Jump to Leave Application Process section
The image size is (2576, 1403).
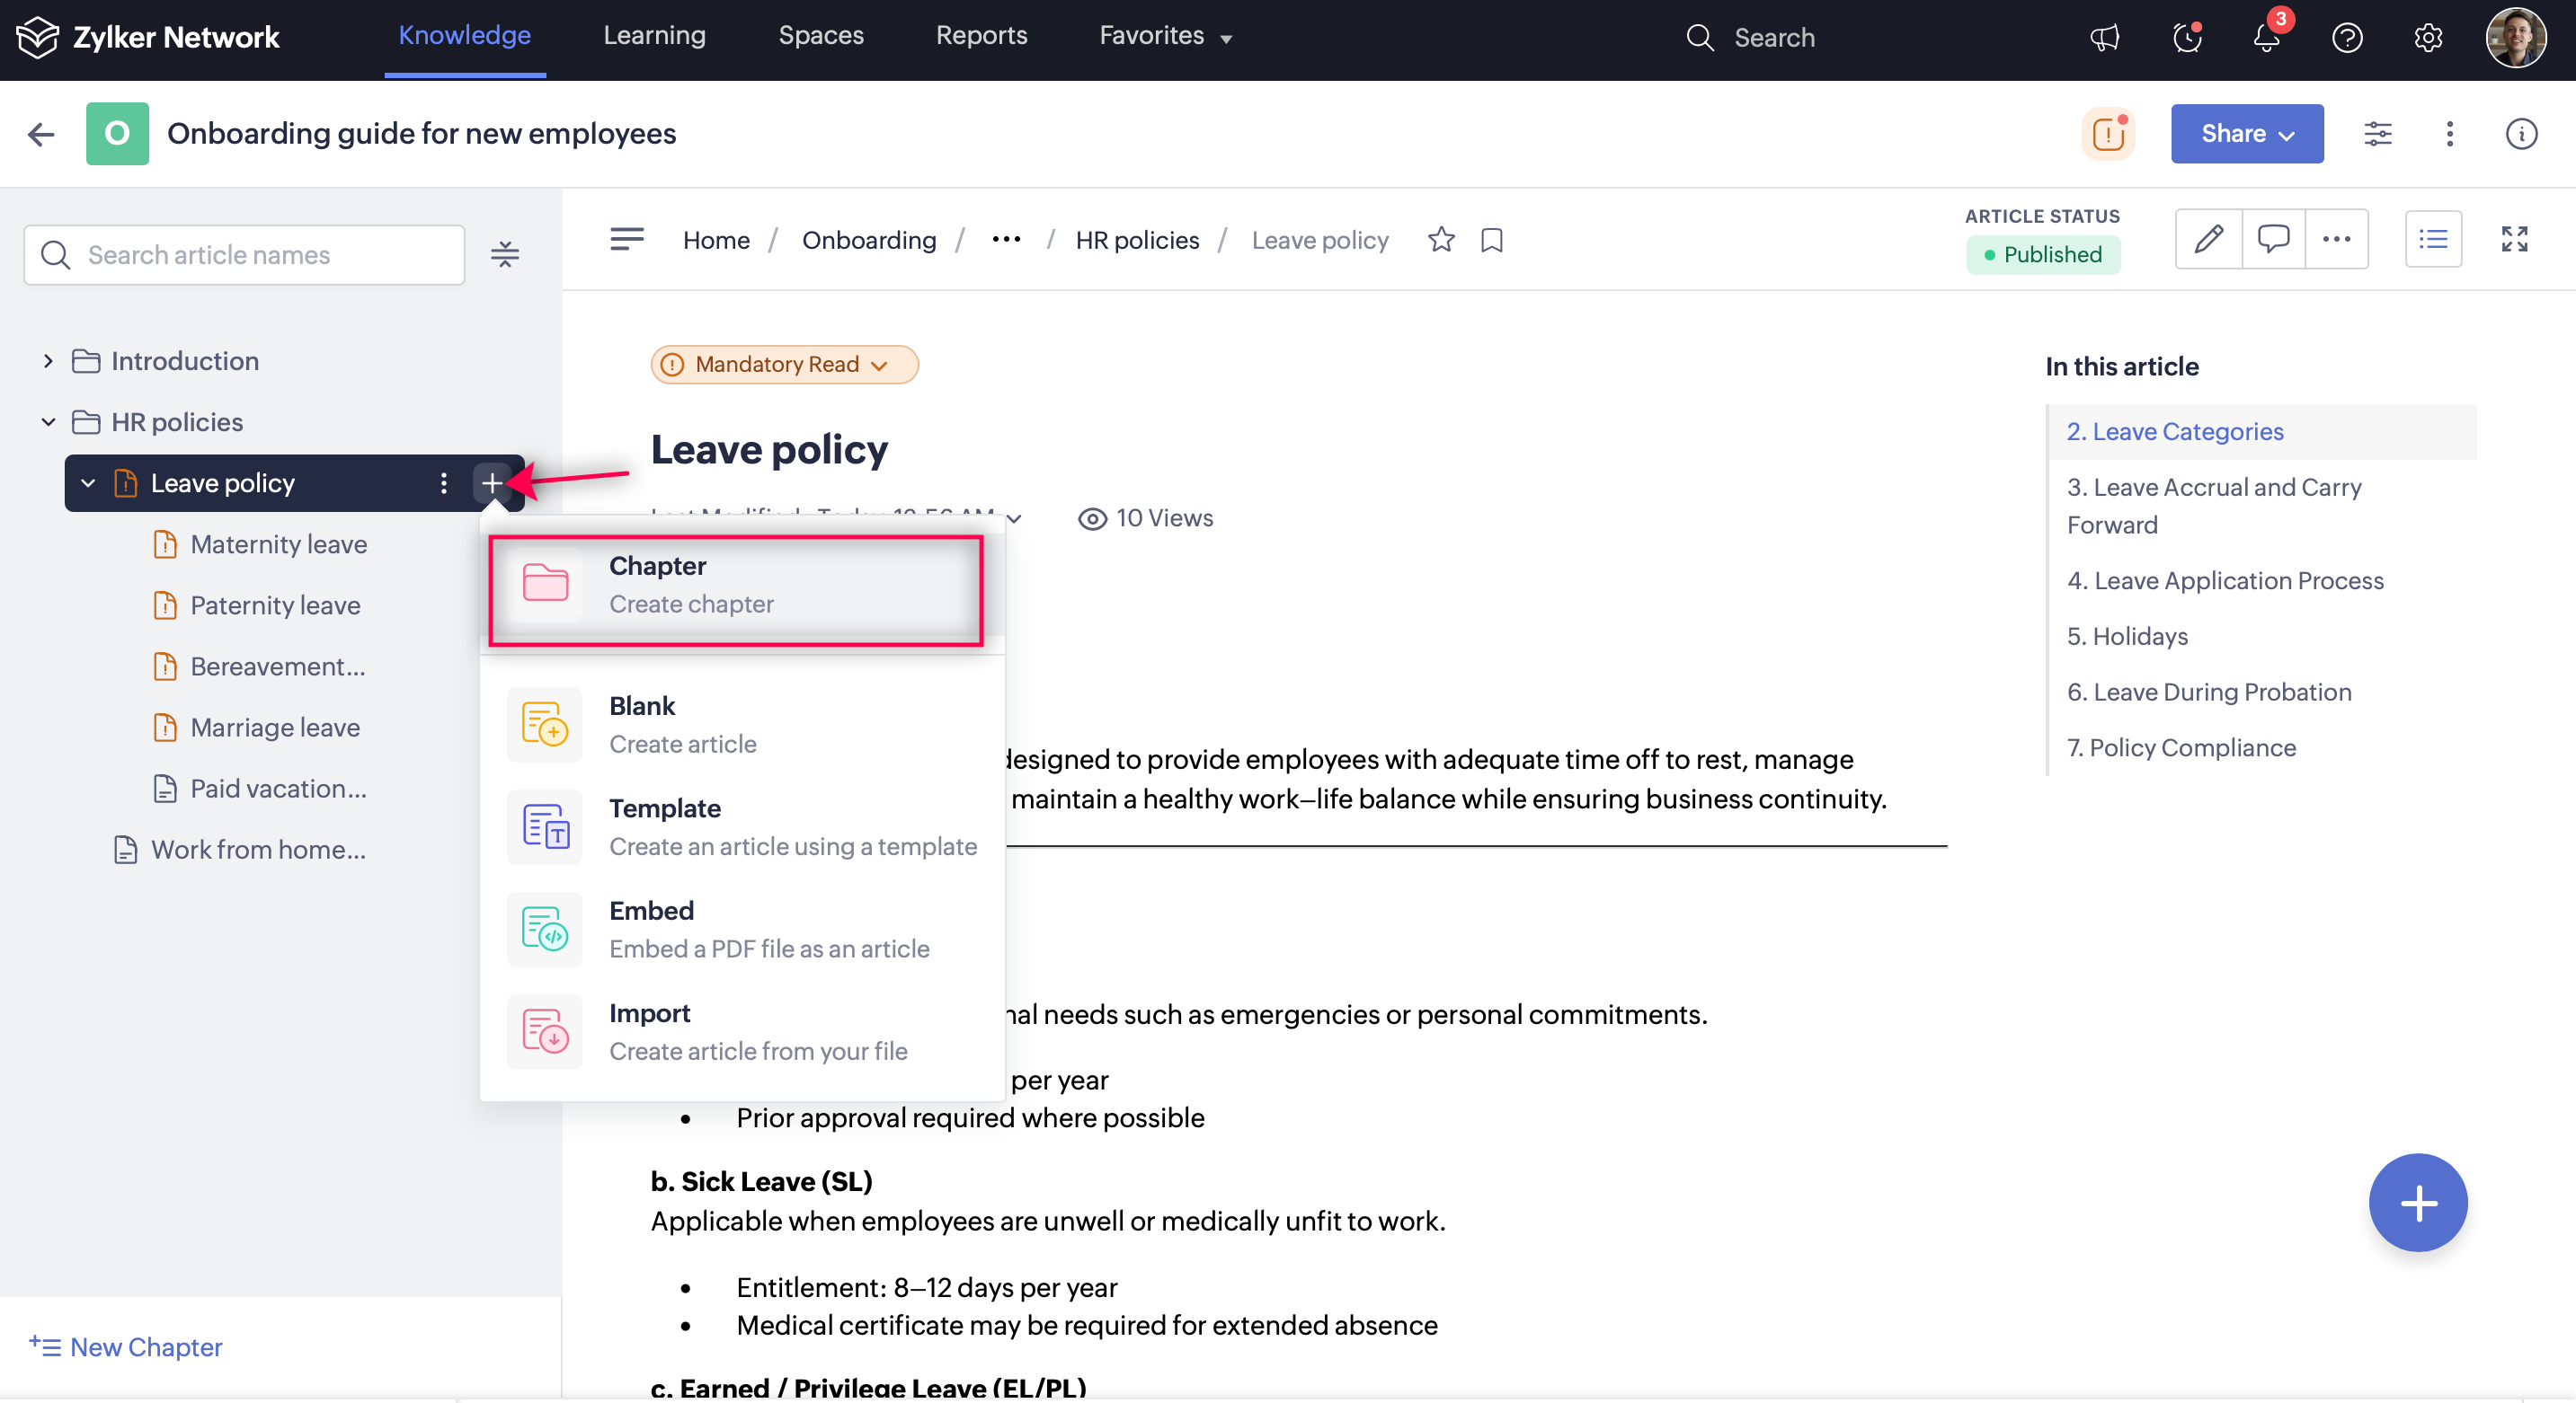pyautogui.click(x=2225, y=580)
